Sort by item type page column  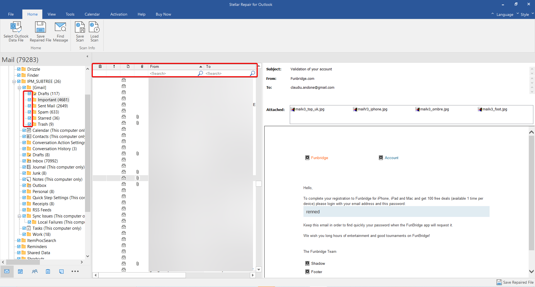pos(128,66)
